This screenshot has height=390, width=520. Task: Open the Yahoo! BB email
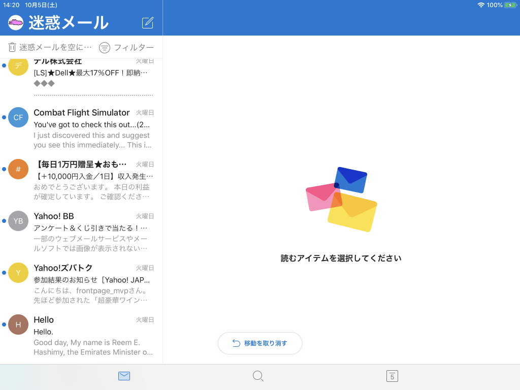coord(81,232)
